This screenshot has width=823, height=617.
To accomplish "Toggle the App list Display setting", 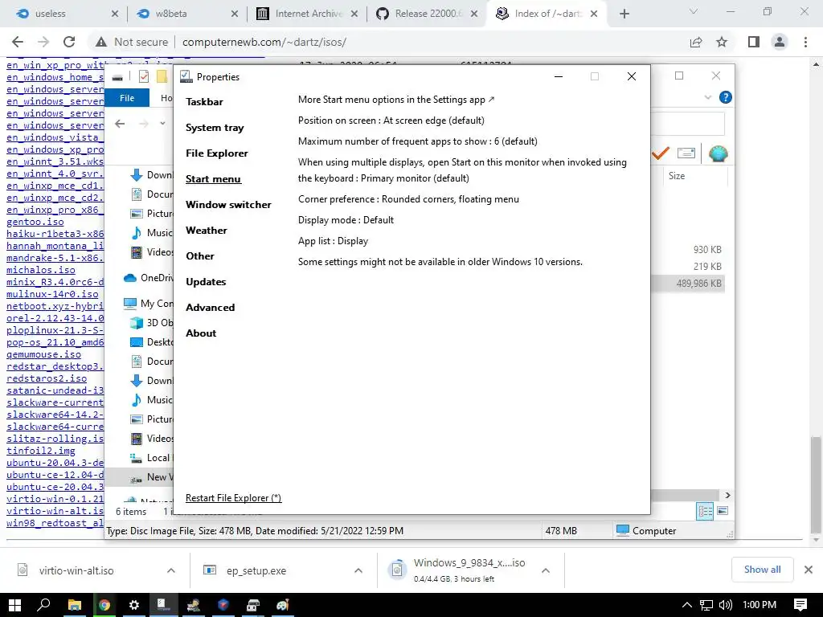I will (334, 241).
